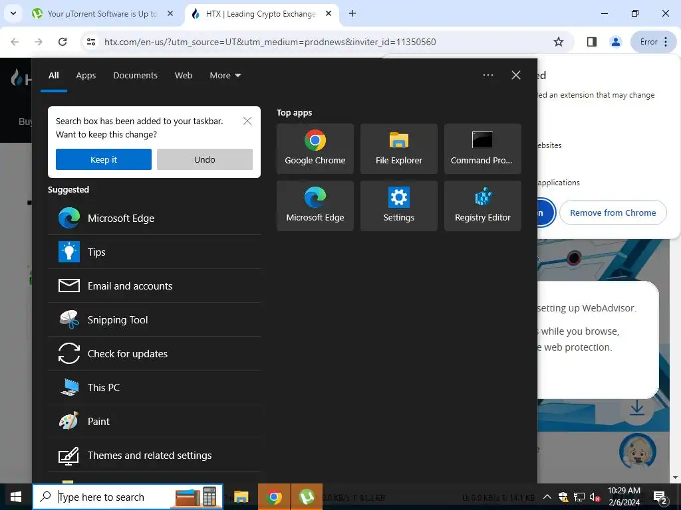681x510 pixels.
Task: Open This PC from Suggested list
Action: (x=154, y=387)
